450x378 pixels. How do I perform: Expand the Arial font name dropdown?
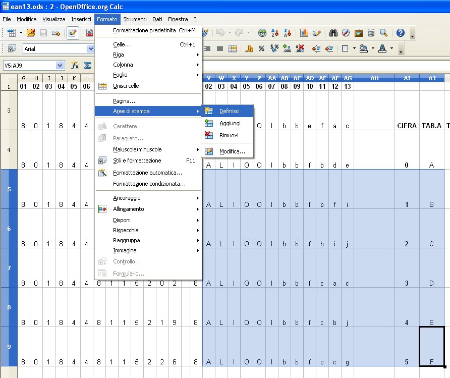click(91, 49)
